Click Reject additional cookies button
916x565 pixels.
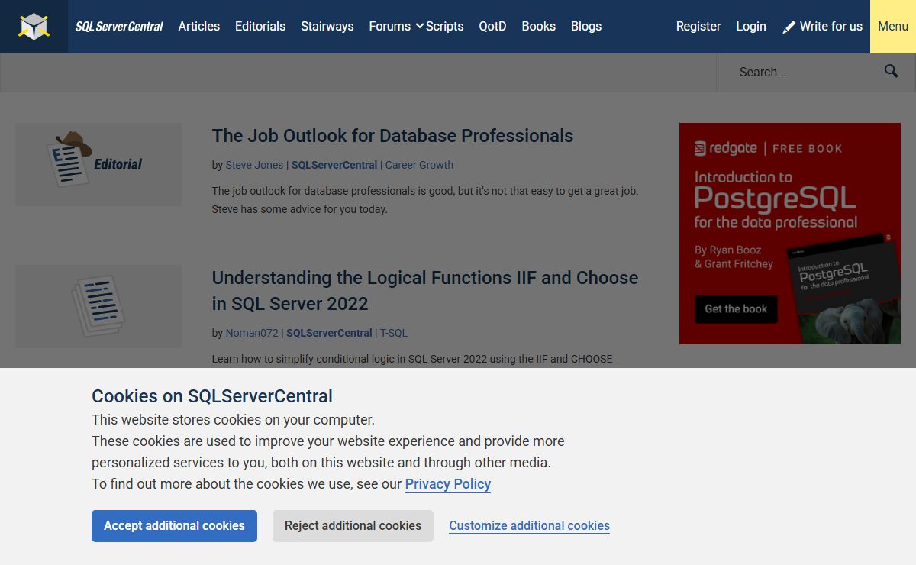point(353,526)
